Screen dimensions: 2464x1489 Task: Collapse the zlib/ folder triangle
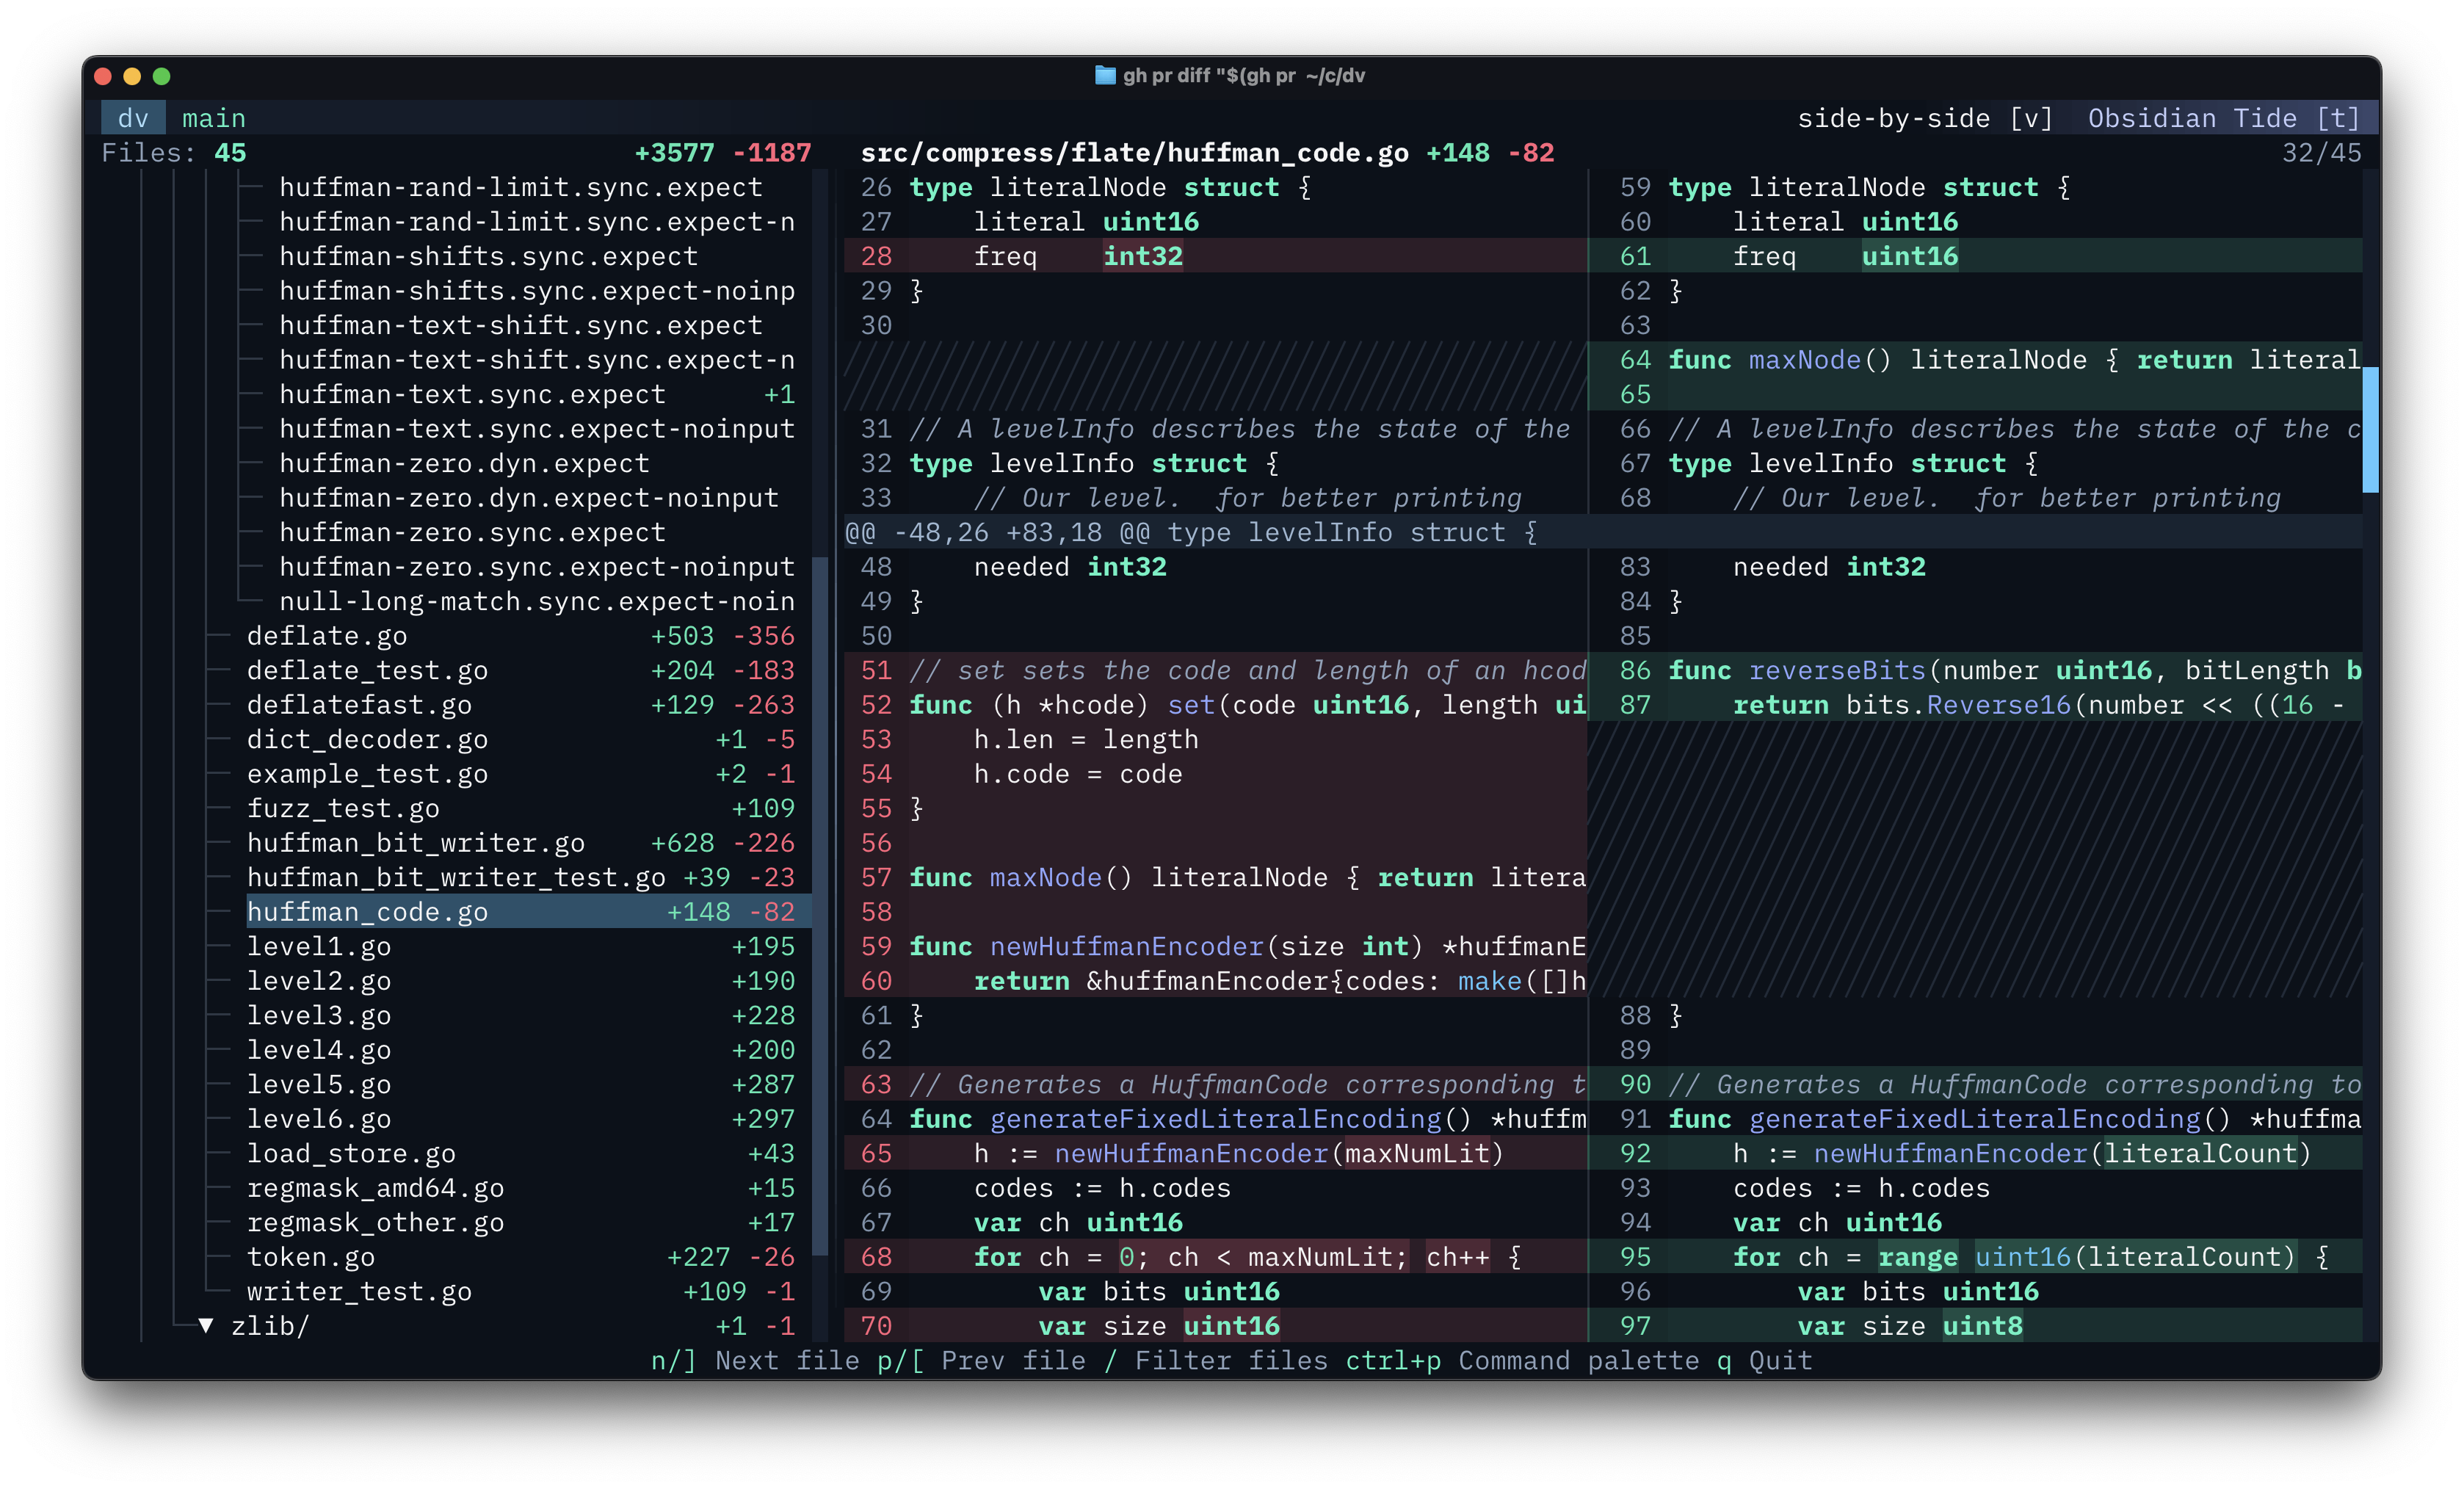pyautogui.click(x=206, y=1326)
